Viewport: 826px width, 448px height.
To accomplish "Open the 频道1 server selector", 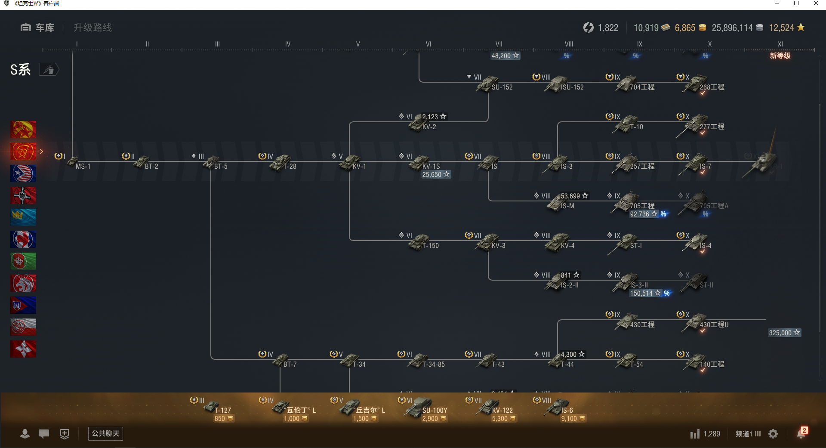I will click(748, 434).
